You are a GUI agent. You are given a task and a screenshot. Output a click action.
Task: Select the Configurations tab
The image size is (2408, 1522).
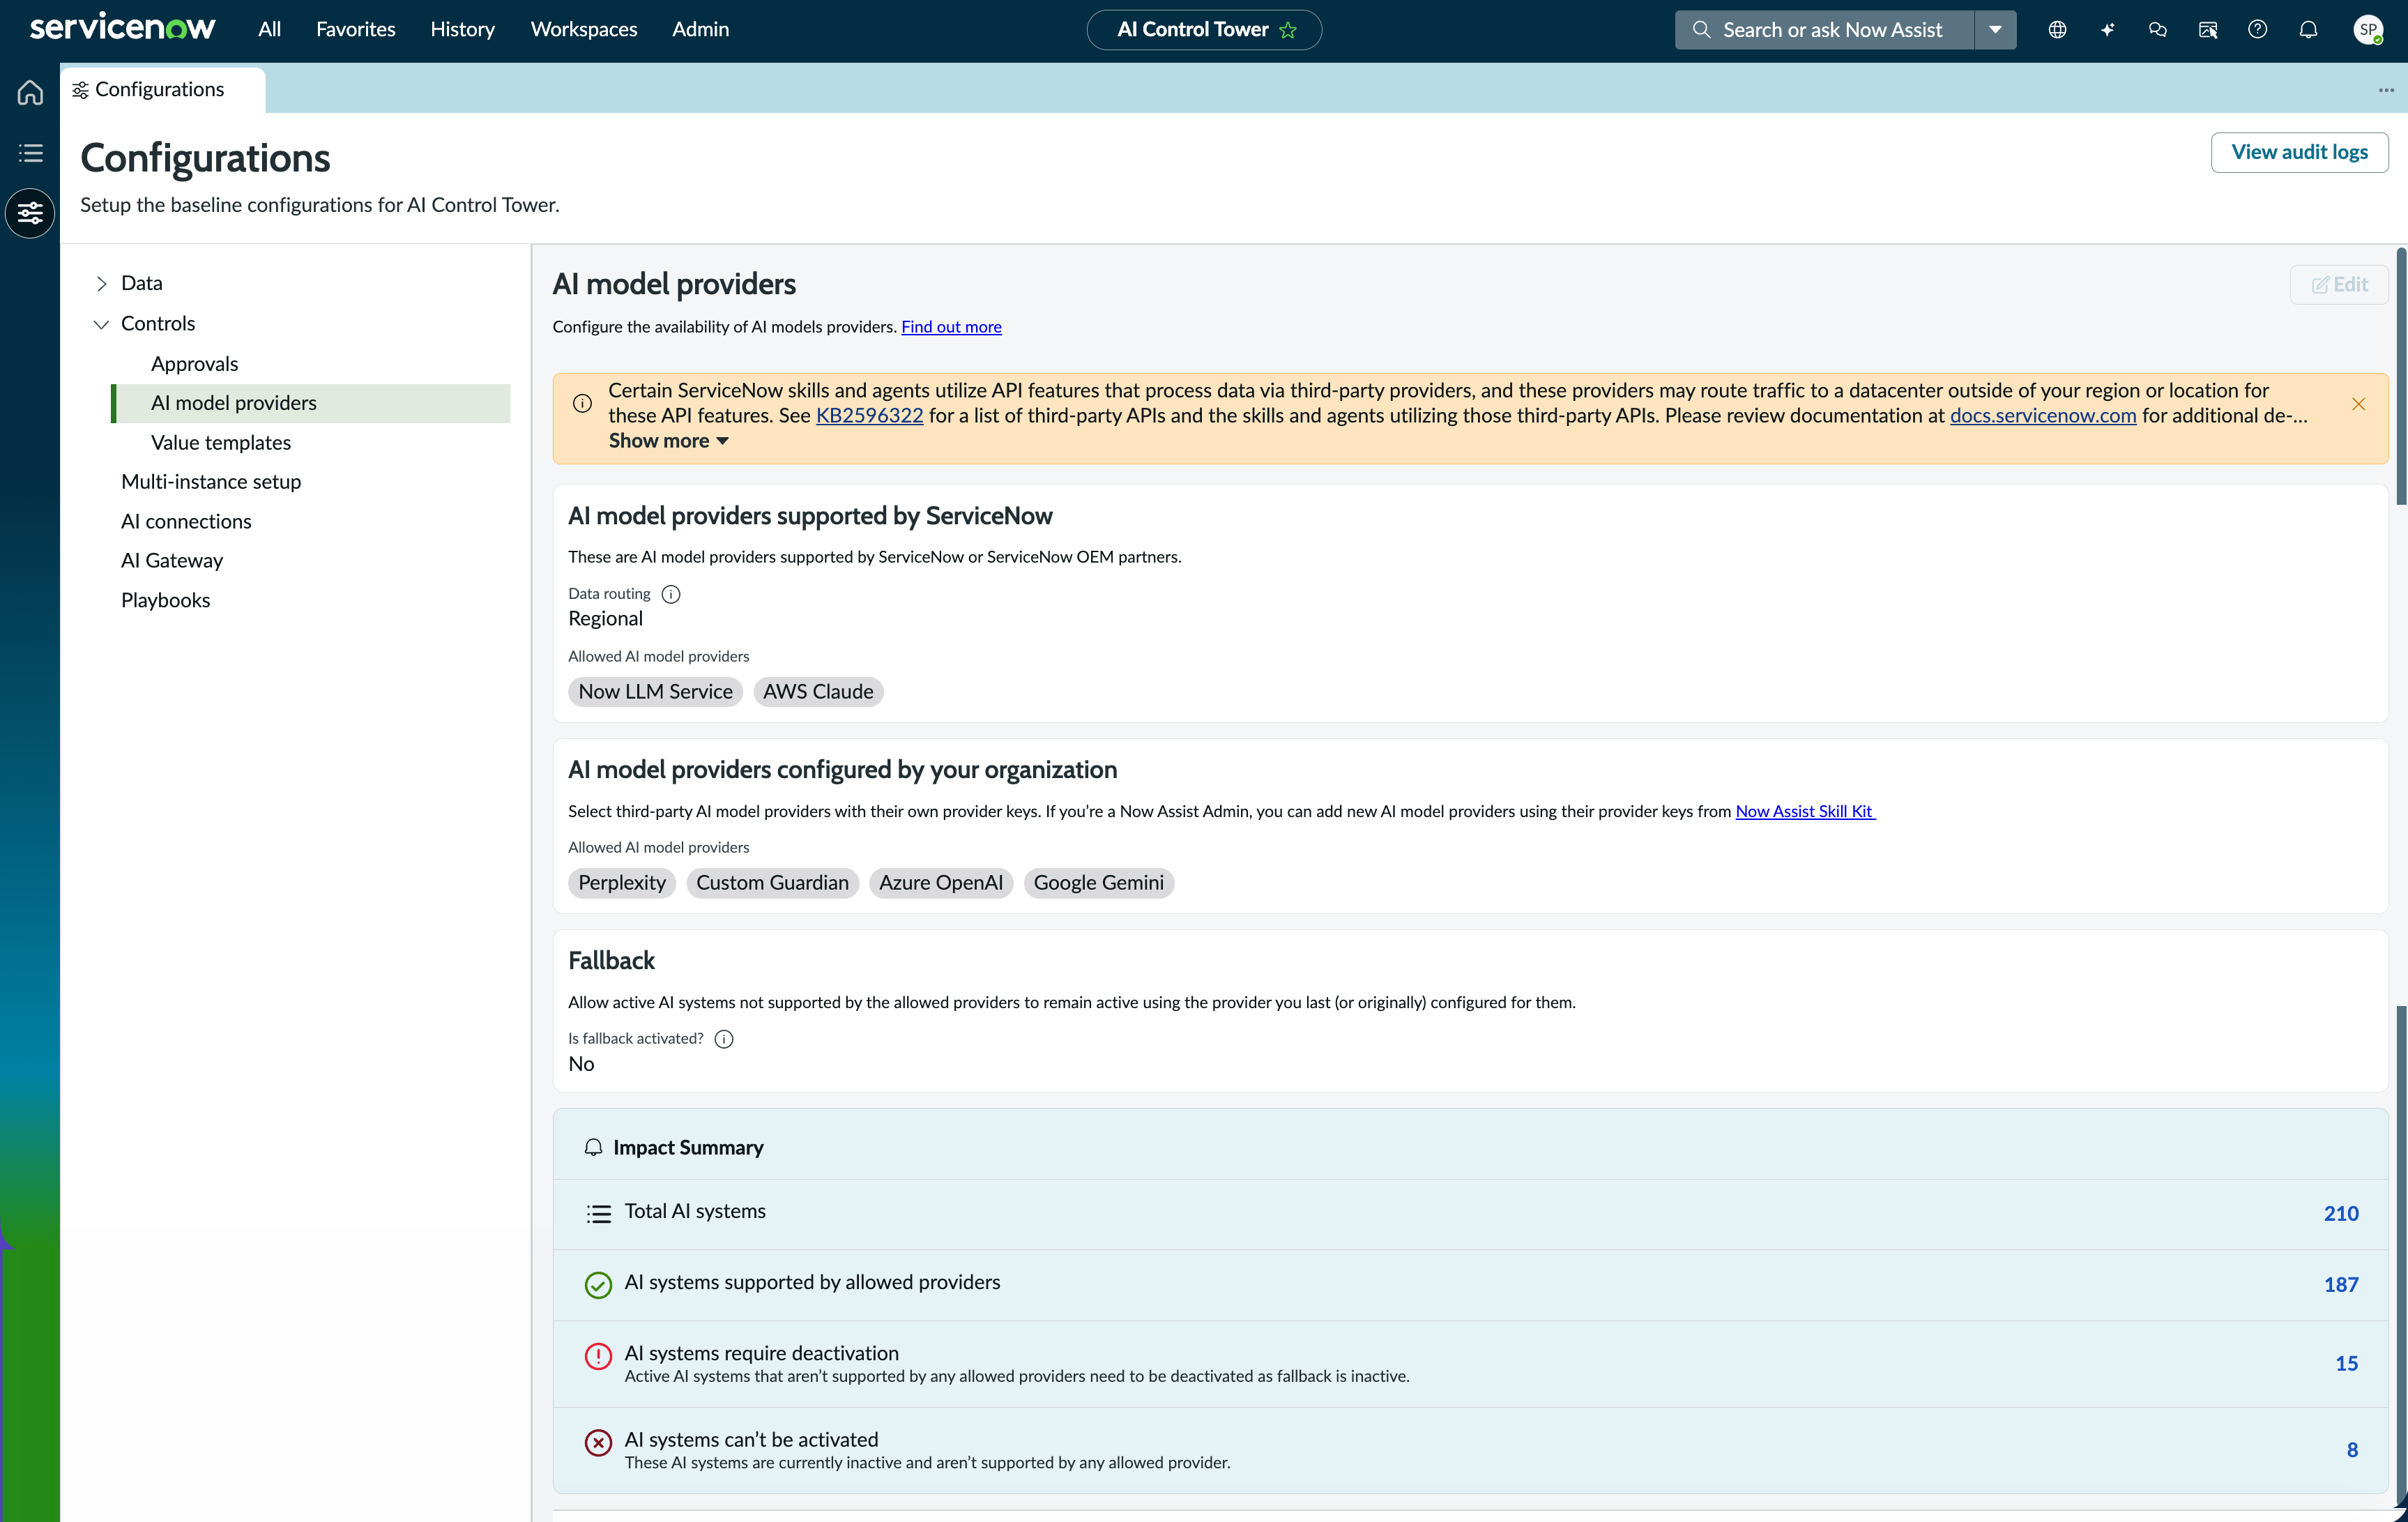tap(162, 90)
